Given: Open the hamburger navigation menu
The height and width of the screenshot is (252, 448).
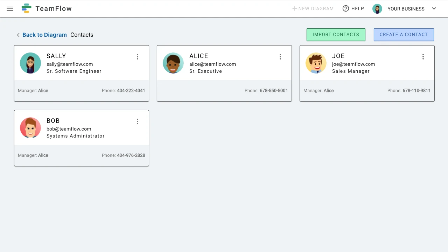Looking at the screenshot, I should click(9, 8).
